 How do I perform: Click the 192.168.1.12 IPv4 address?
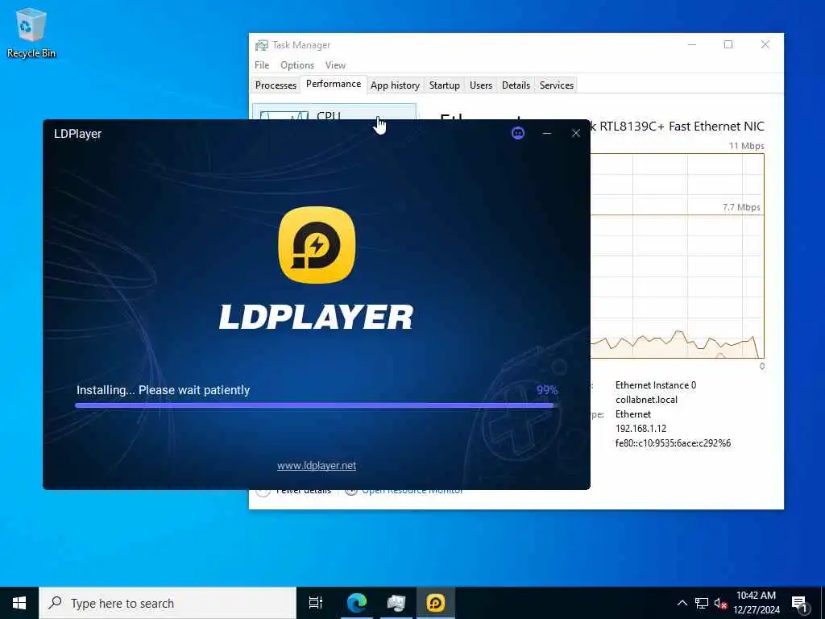(x=641, y=429)
